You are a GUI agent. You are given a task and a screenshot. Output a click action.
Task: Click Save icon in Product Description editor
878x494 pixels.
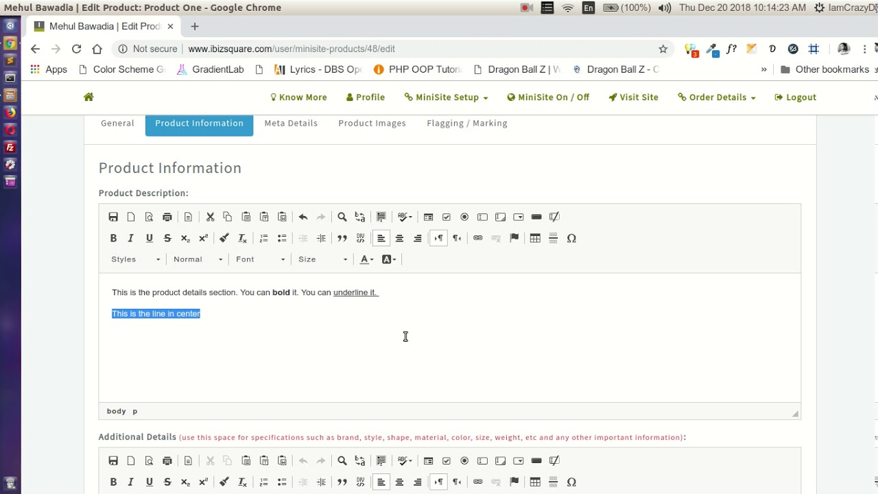tap(113, 217)
